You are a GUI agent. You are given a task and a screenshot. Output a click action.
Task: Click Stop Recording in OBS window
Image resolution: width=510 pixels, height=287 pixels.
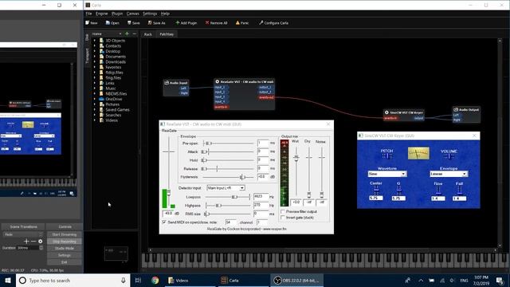pos(65,242)
